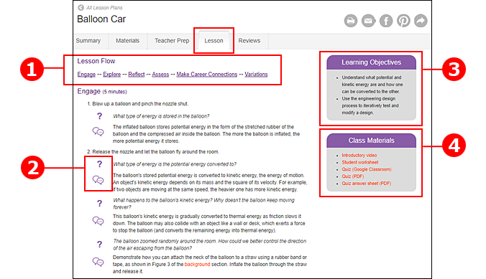Jump to the Assess section link
This screenshot has width=486, height=279.
160,75
